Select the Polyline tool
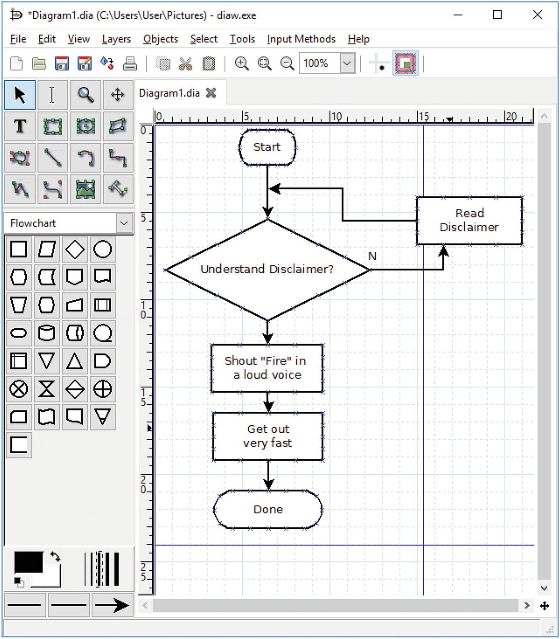 click(x=20, y=189)
